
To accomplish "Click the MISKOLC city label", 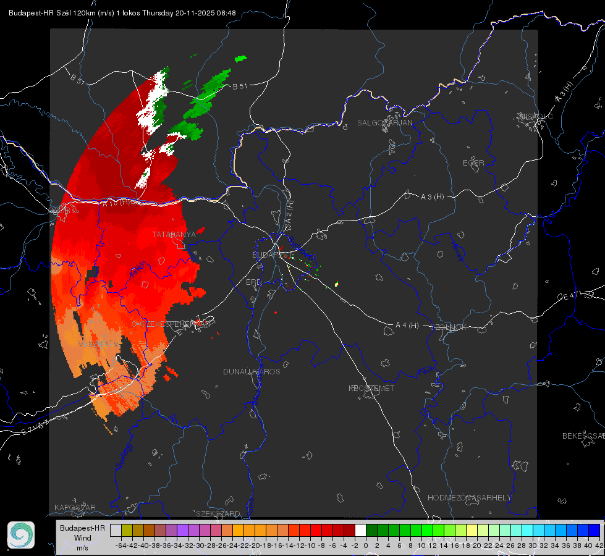I will (x=536, y=116).
